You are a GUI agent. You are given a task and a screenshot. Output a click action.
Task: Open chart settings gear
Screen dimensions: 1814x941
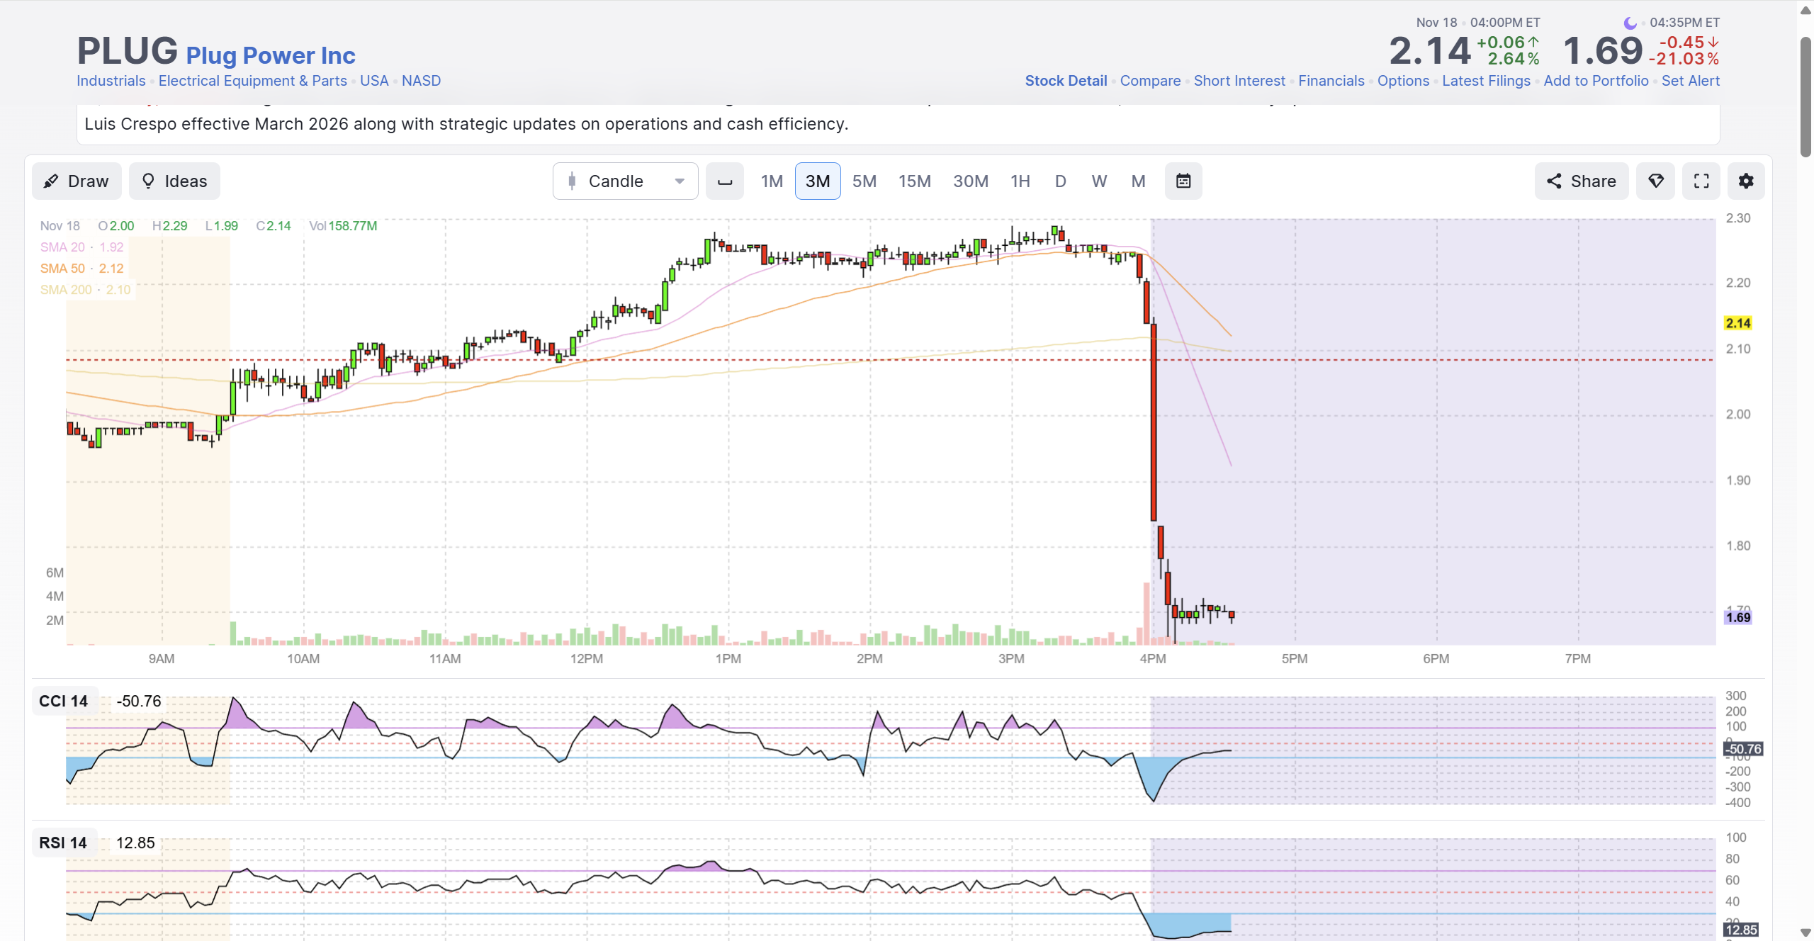tap(1746, 181)
